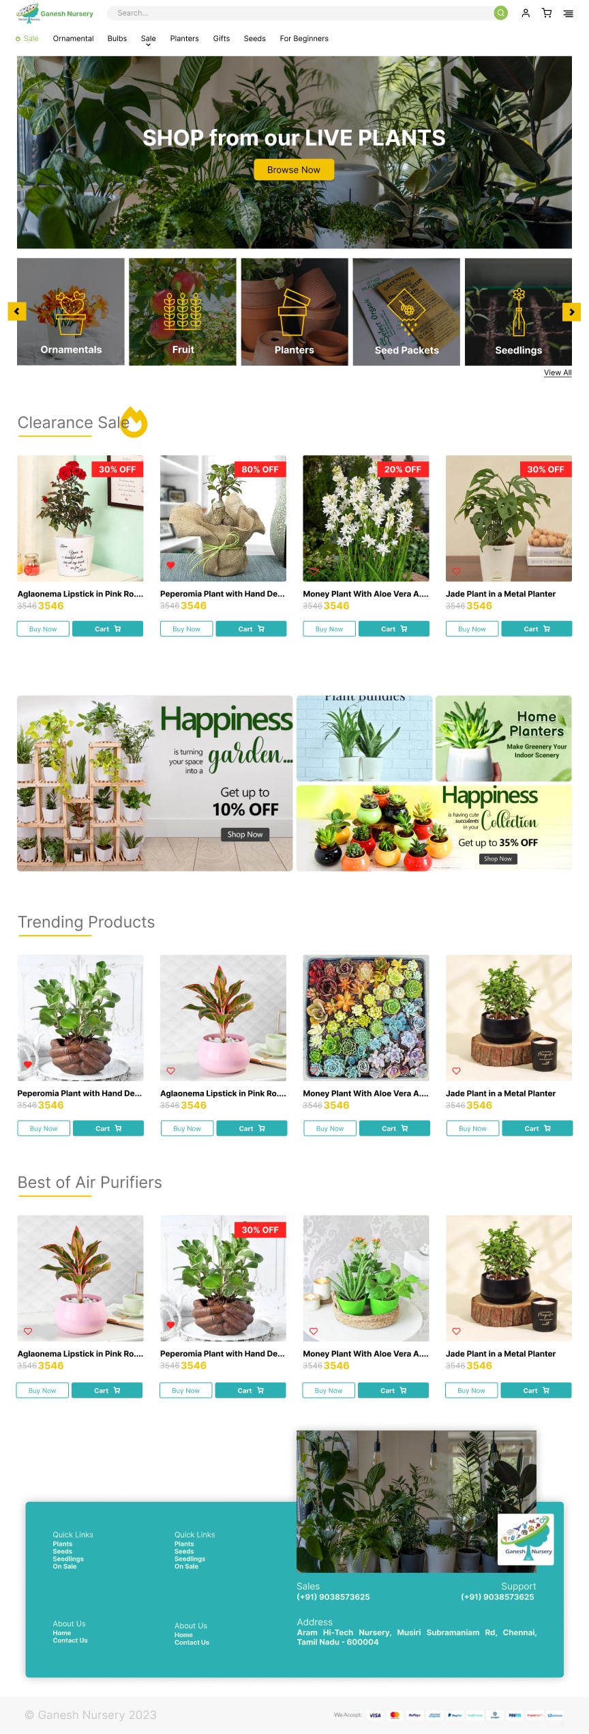Click Shop Now on 10% OFF banner

[x=245, y=835]
